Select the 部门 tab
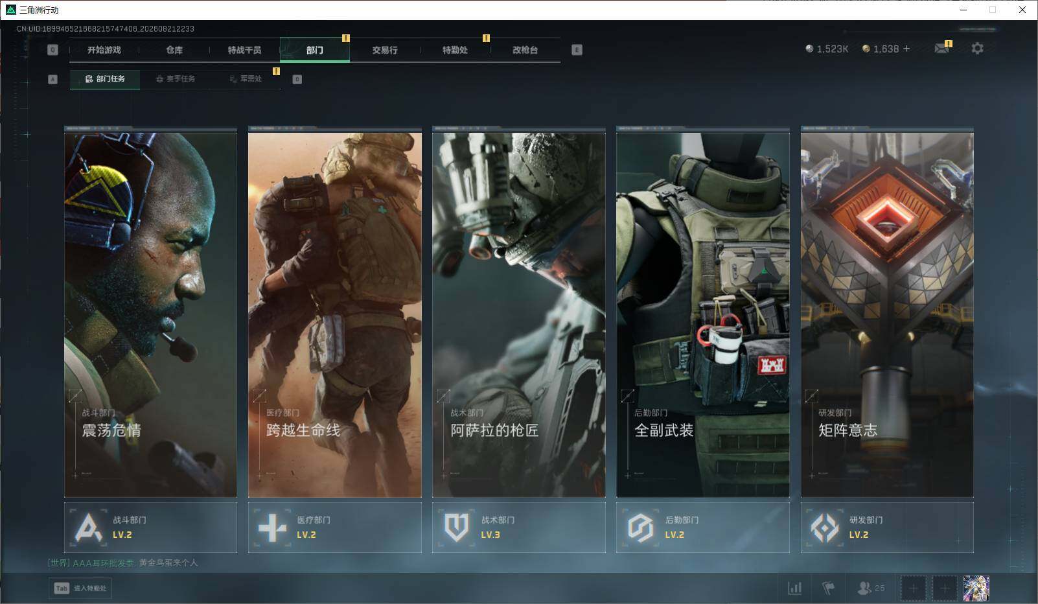Screen dimensions: 1038x604 click(x=315, y=50)
